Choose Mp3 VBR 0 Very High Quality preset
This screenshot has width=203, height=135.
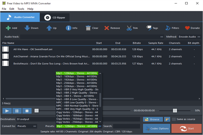[x=77, y=89]
